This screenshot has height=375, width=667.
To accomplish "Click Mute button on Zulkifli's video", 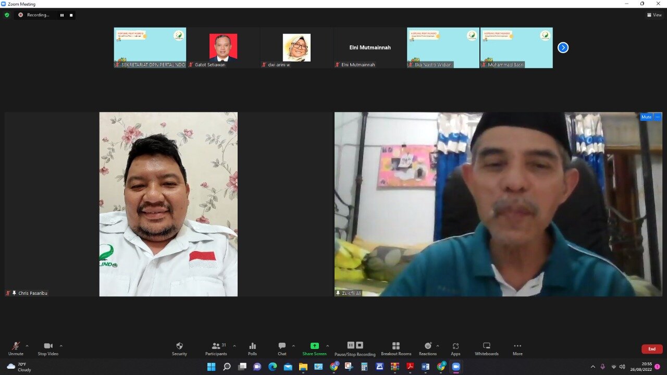I will point(646,117).
